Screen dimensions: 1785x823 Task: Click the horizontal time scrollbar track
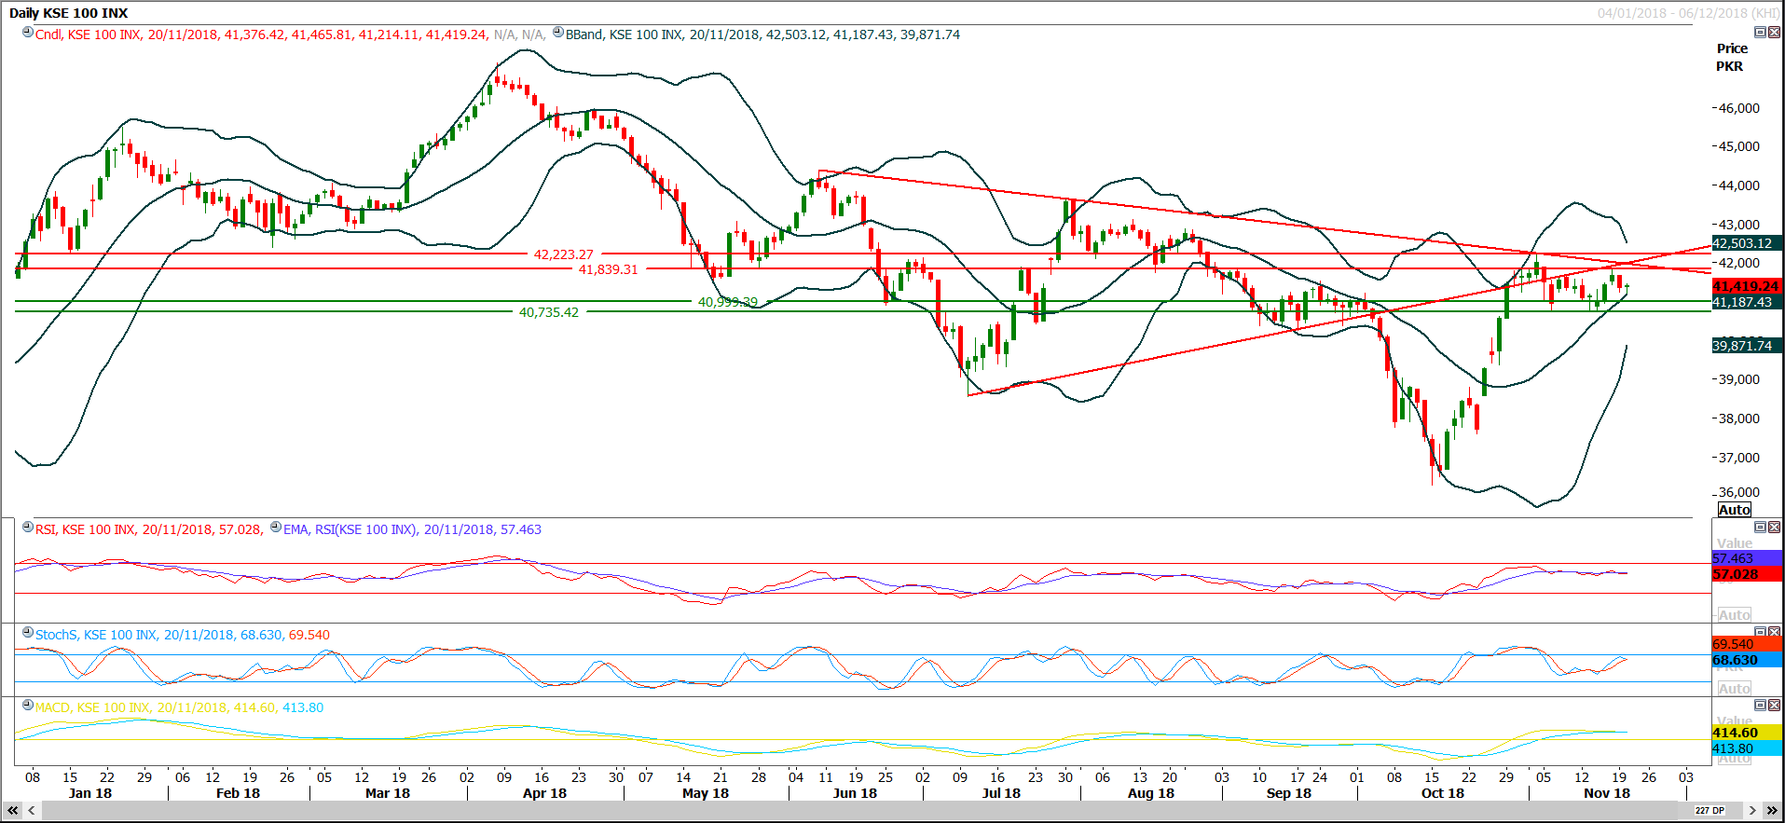pos(839,811)
